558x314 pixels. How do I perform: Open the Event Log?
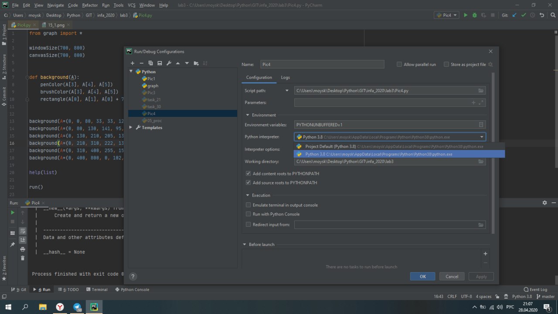(x=535, y=290)
